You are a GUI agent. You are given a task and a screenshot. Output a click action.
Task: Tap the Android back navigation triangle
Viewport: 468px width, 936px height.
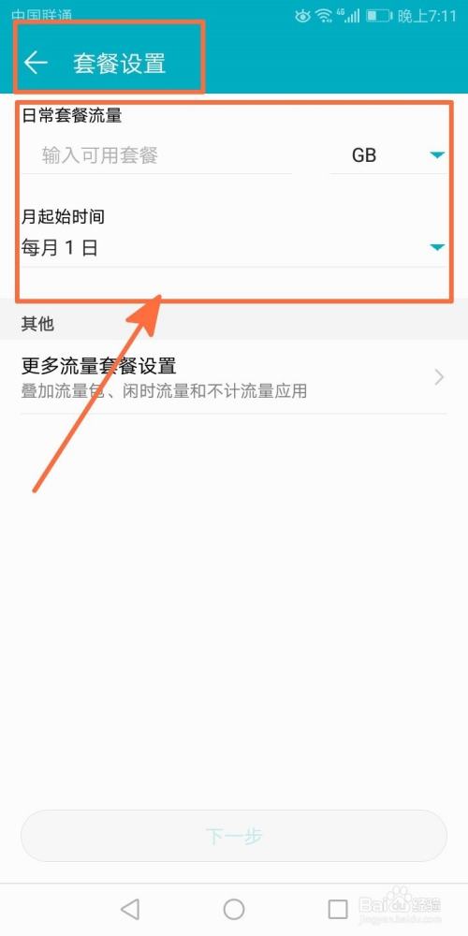pos(129,909)
